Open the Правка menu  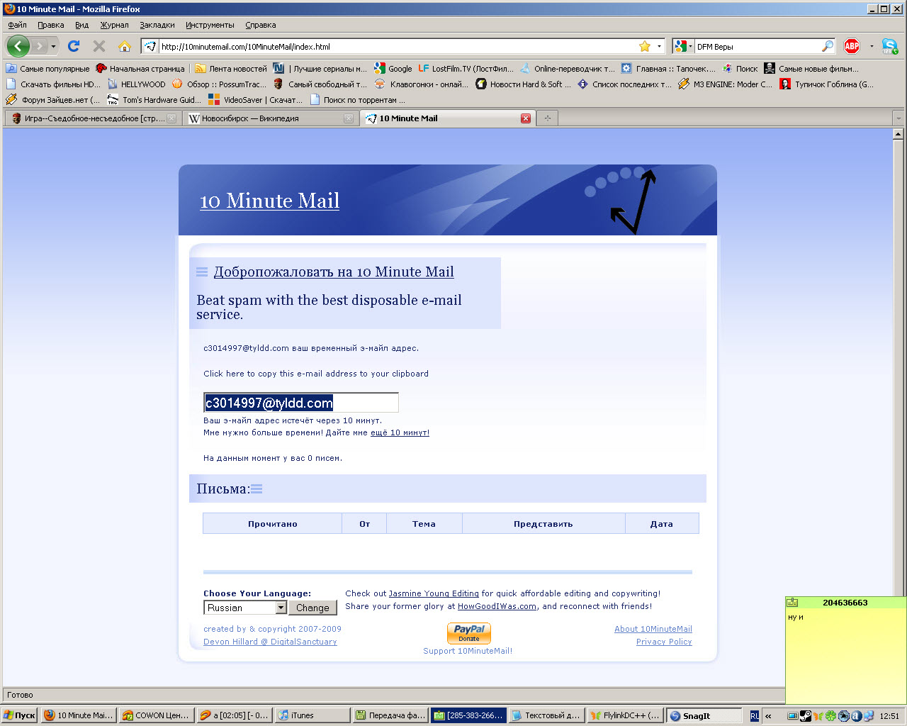(x=51, y=25)
